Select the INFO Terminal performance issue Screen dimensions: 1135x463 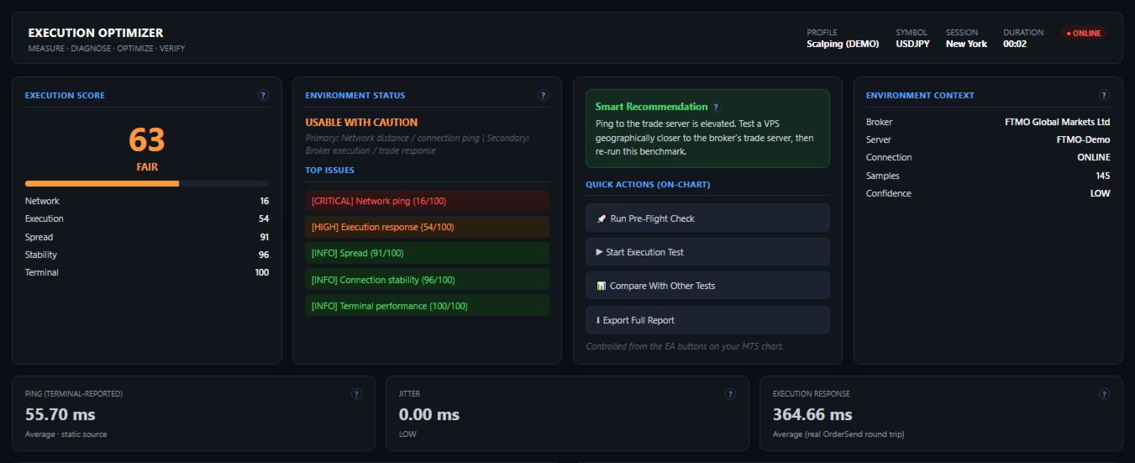coord(427,306)
